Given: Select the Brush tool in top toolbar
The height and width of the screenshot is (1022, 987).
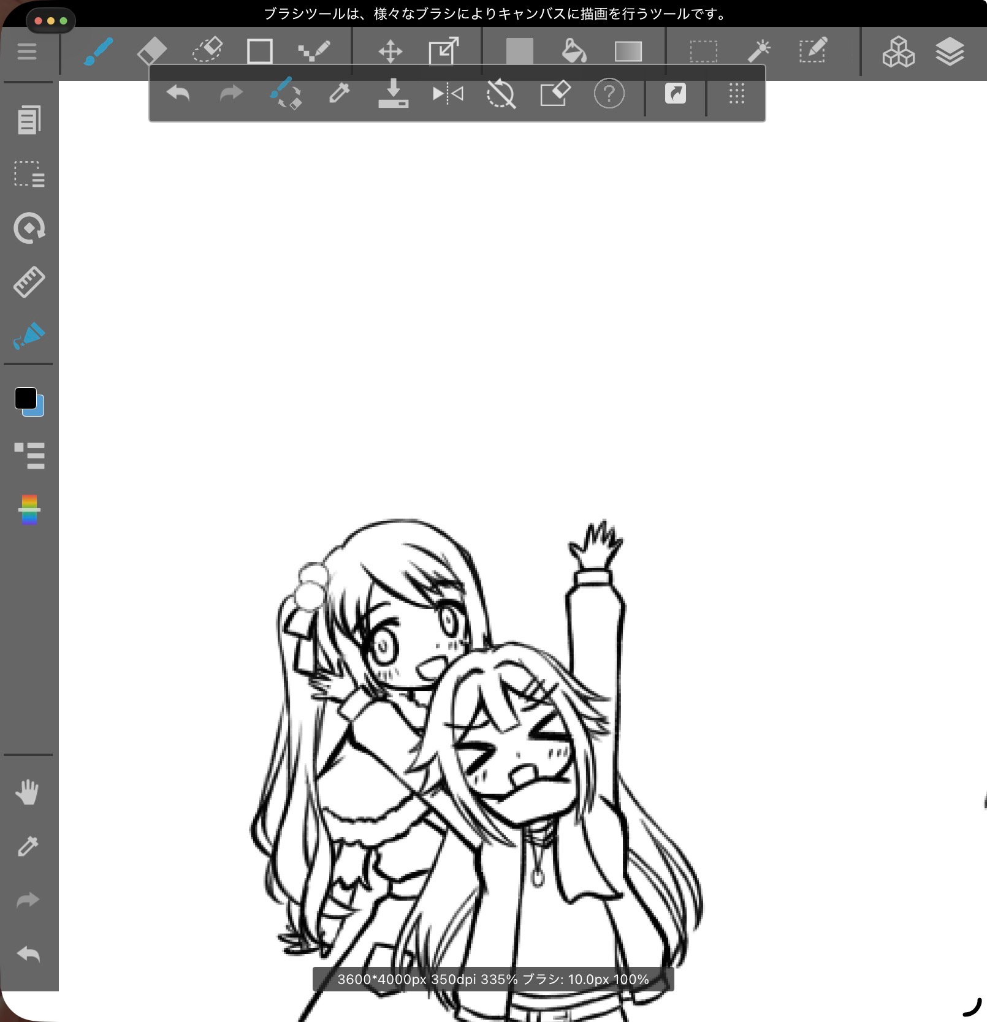Looking at the screenshot, I should click(98, 51).
